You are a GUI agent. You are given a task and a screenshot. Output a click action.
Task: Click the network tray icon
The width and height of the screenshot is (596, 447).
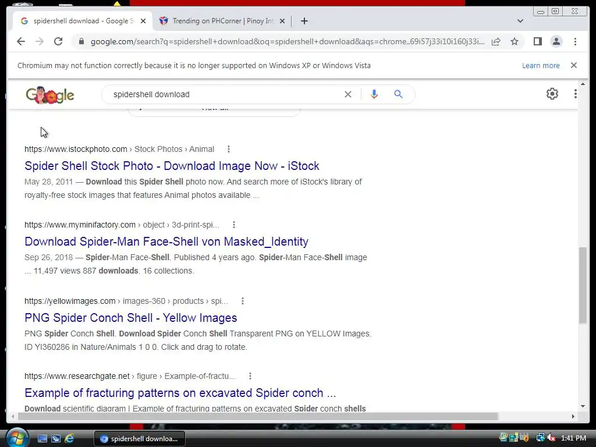(x=540, y=438)
